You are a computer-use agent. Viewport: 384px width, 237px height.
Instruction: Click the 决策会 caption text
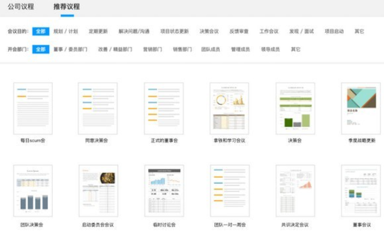click(x=295, y=141)
